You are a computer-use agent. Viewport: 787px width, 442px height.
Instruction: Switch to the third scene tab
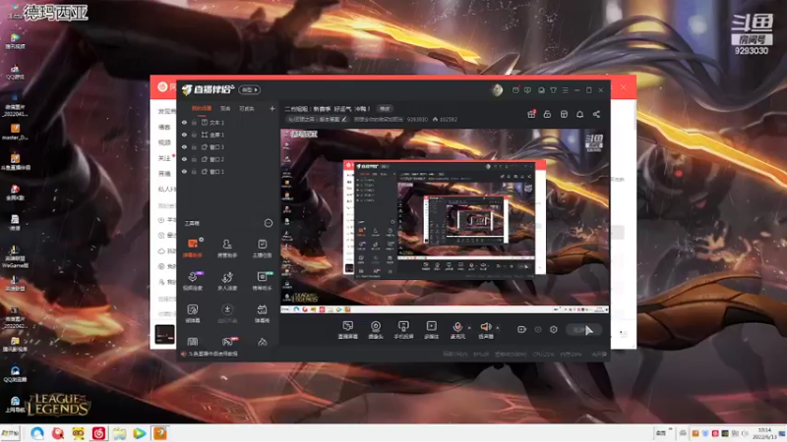click(247, 108)
